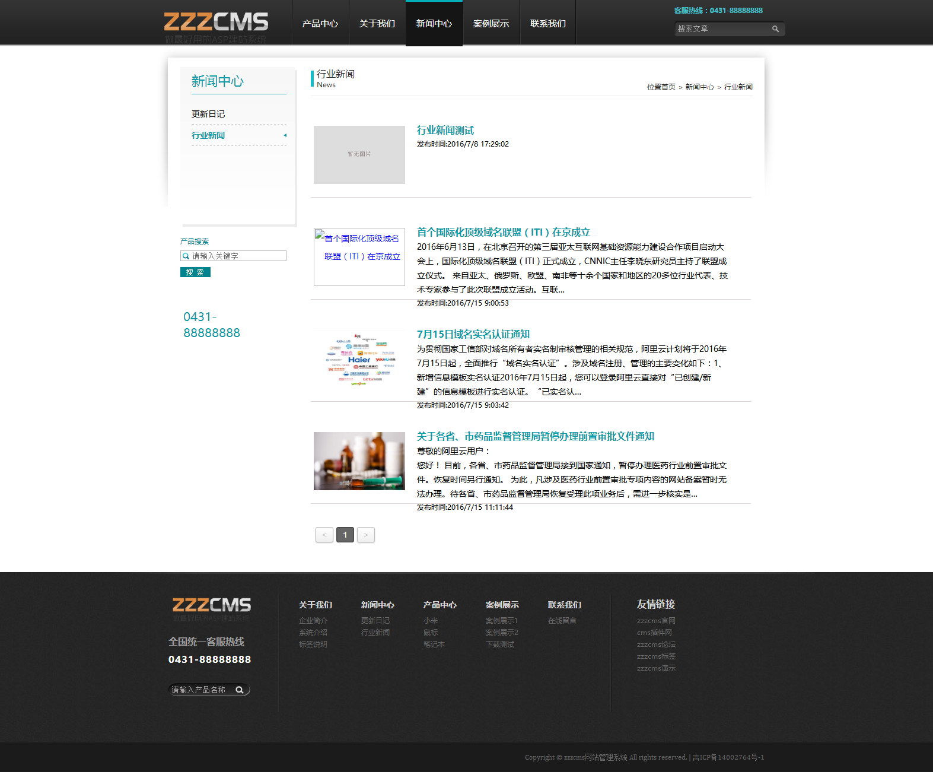Go to 新闻中心 in the breadcrumb
The image size is (933, 781).
point(700,87)
